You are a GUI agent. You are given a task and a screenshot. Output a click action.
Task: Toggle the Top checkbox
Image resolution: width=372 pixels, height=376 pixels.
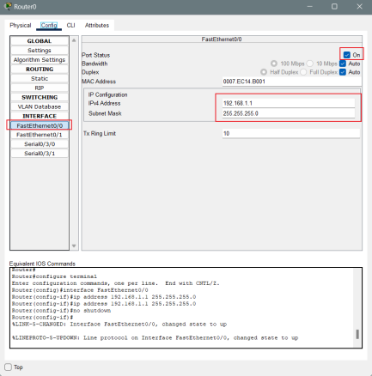coord(8,367)
